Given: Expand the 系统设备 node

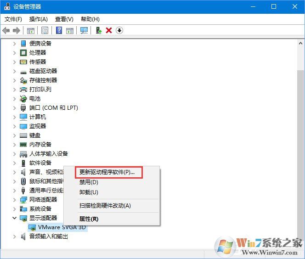Looking at the screenshot, I should [x=14, y=209].
